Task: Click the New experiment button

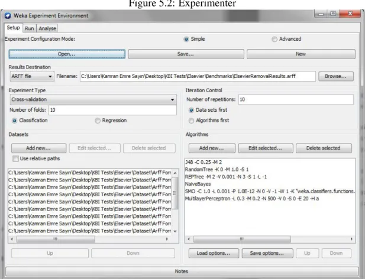Action: [301, 54]
